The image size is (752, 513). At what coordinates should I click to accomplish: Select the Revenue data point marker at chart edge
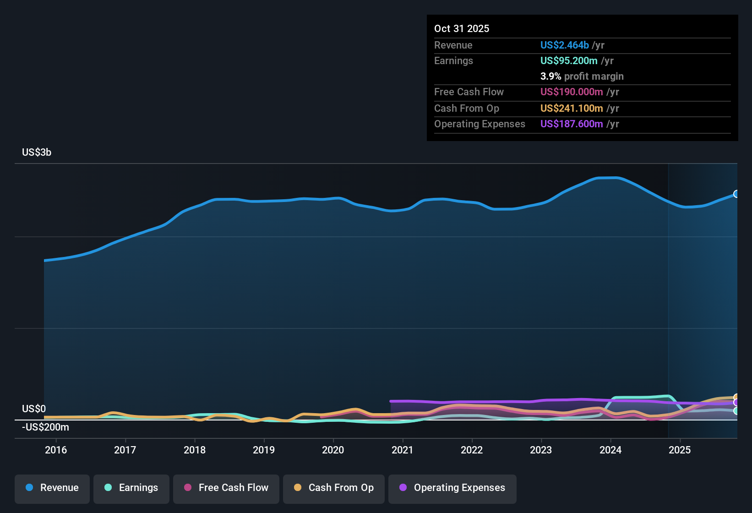(736, 195)
